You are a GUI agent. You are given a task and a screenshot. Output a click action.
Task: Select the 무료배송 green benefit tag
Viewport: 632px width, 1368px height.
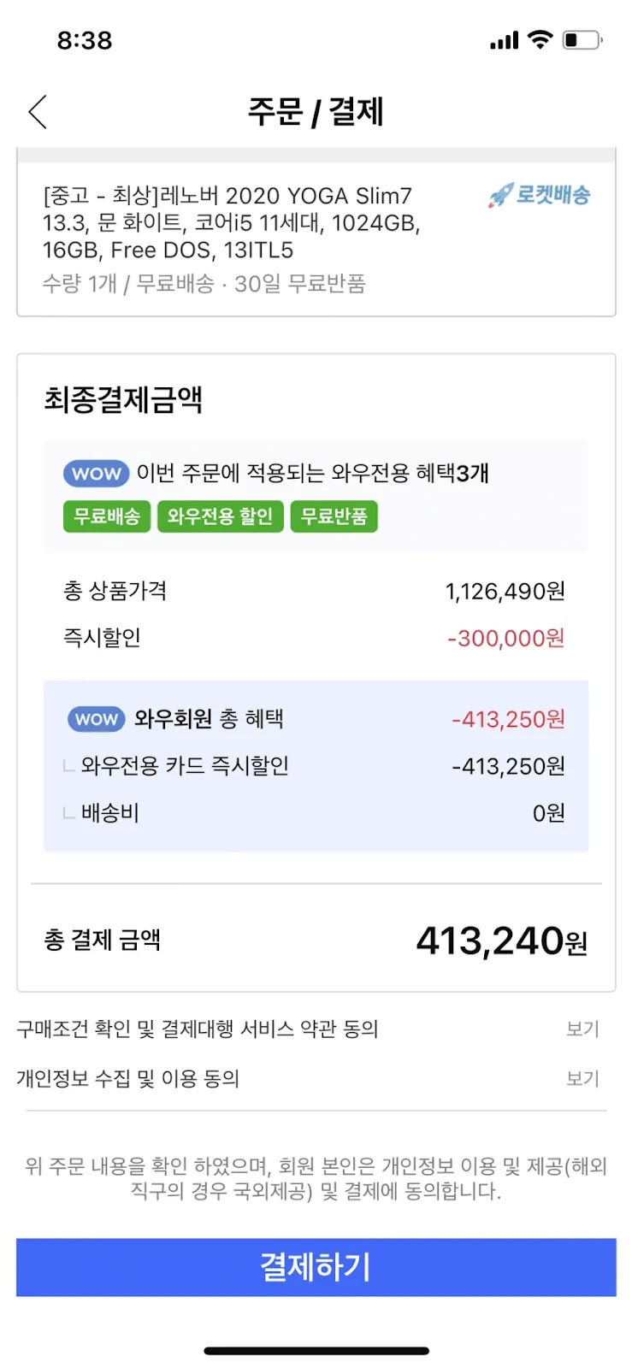pyautogui.click(x=107, y=516)
